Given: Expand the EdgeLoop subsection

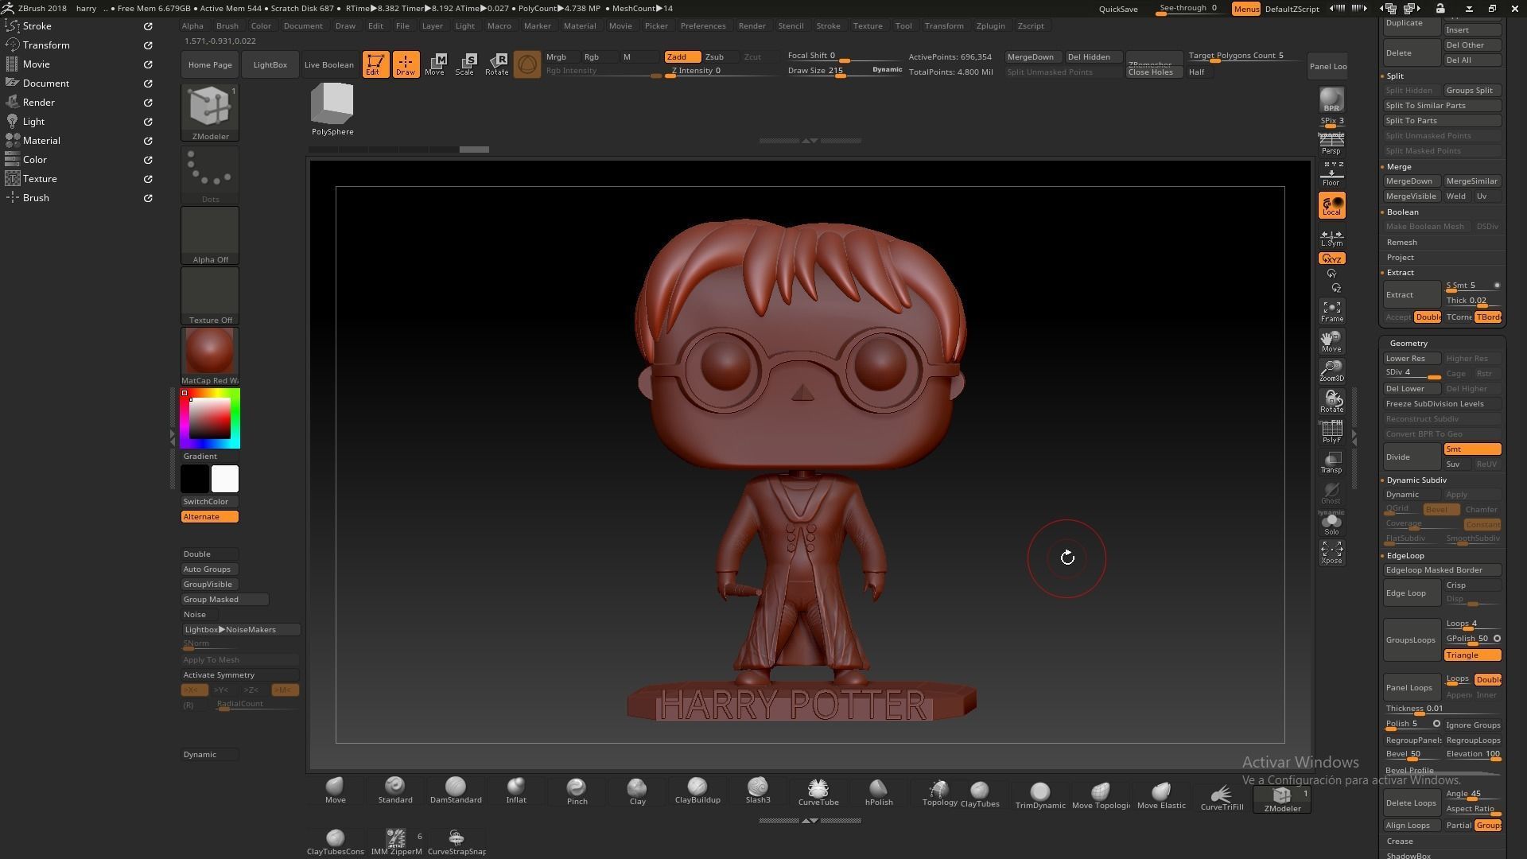Looking at the screenshot, I should click(1405, 556).
